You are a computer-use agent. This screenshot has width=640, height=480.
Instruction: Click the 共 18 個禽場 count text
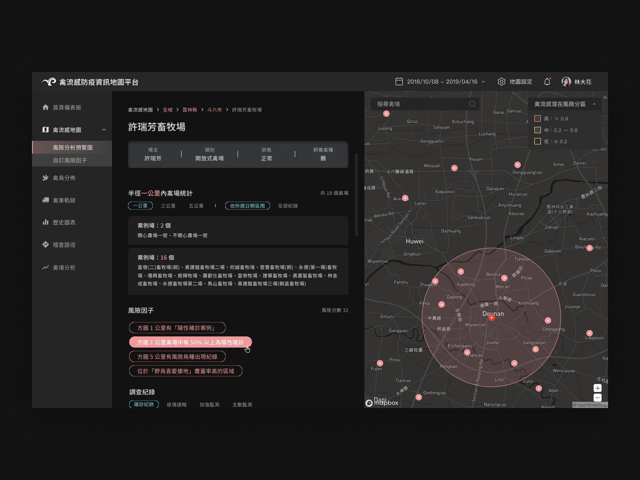[x=334, y=193]
